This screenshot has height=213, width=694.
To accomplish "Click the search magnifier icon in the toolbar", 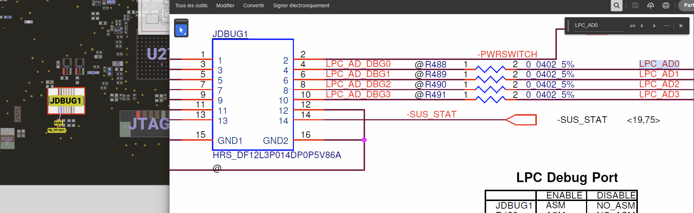I will pos(617,5).
